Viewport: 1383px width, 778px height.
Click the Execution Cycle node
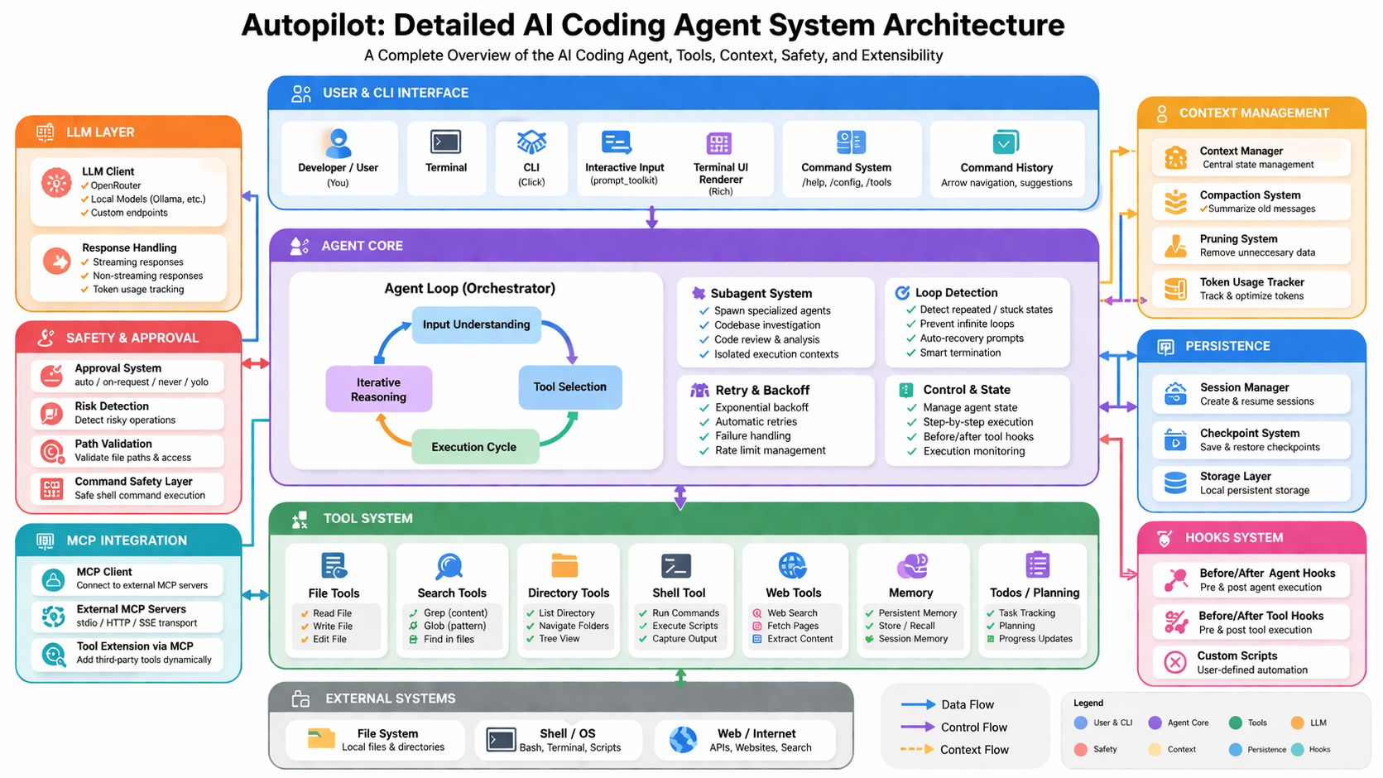(474, 447)
